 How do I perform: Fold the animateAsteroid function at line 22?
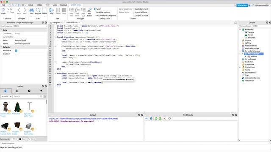(x=55, y=73)
